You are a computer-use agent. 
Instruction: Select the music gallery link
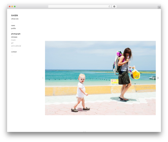pyautogui.click(x=13, y=40)
